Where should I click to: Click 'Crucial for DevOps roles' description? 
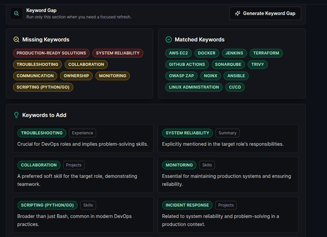83,144
